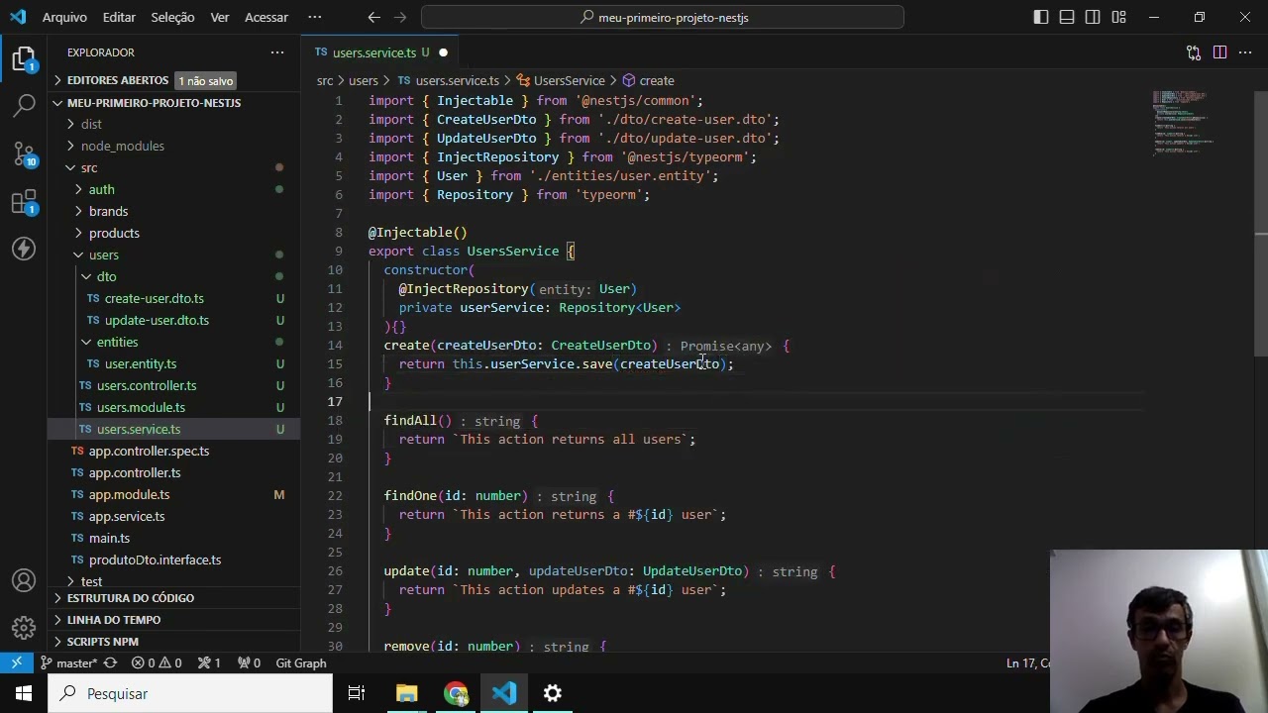Open Settings gear on the taskbar
This screenshot has width=1268, height=713.
click(553, 693)
